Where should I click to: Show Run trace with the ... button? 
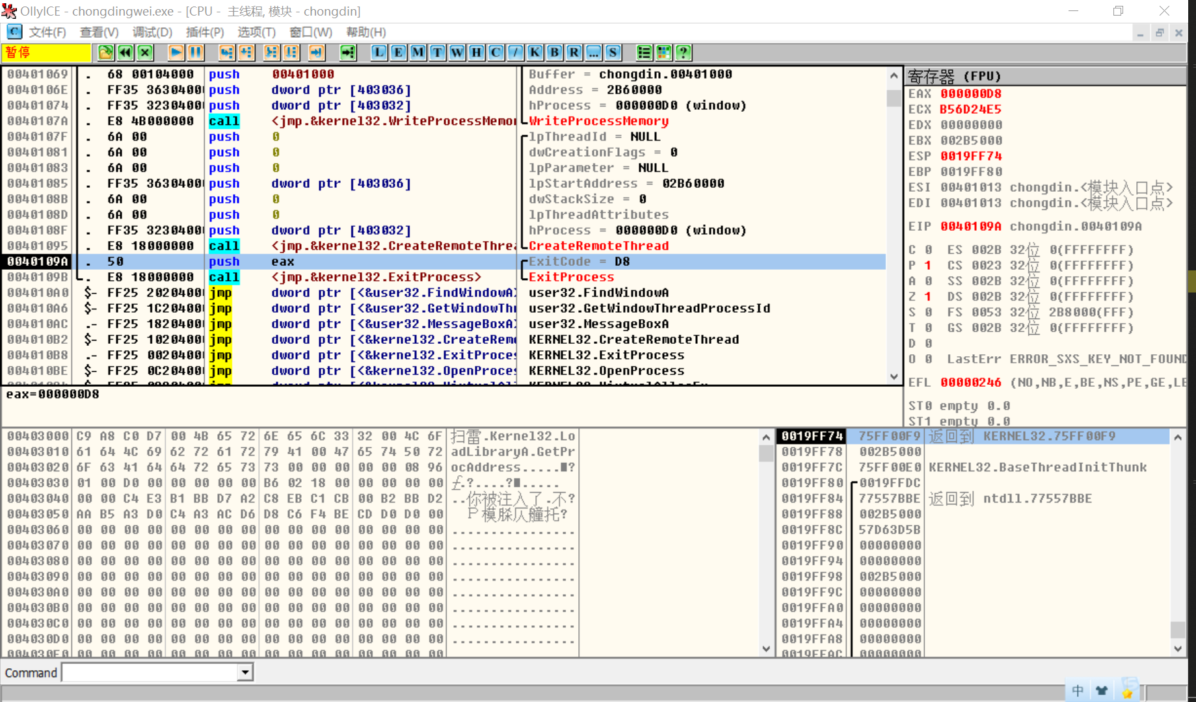[x=594, y=53]
